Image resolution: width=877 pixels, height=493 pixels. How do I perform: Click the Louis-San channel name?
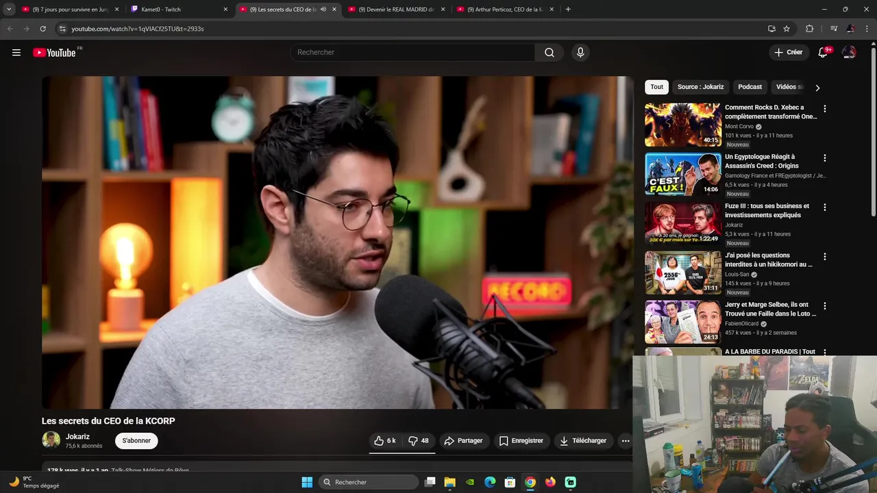tap(737, 275)
